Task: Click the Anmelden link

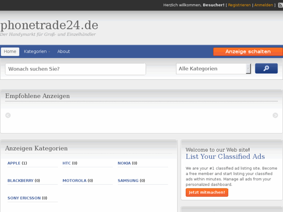Action: pyautogui.click(x=264, y=5)
